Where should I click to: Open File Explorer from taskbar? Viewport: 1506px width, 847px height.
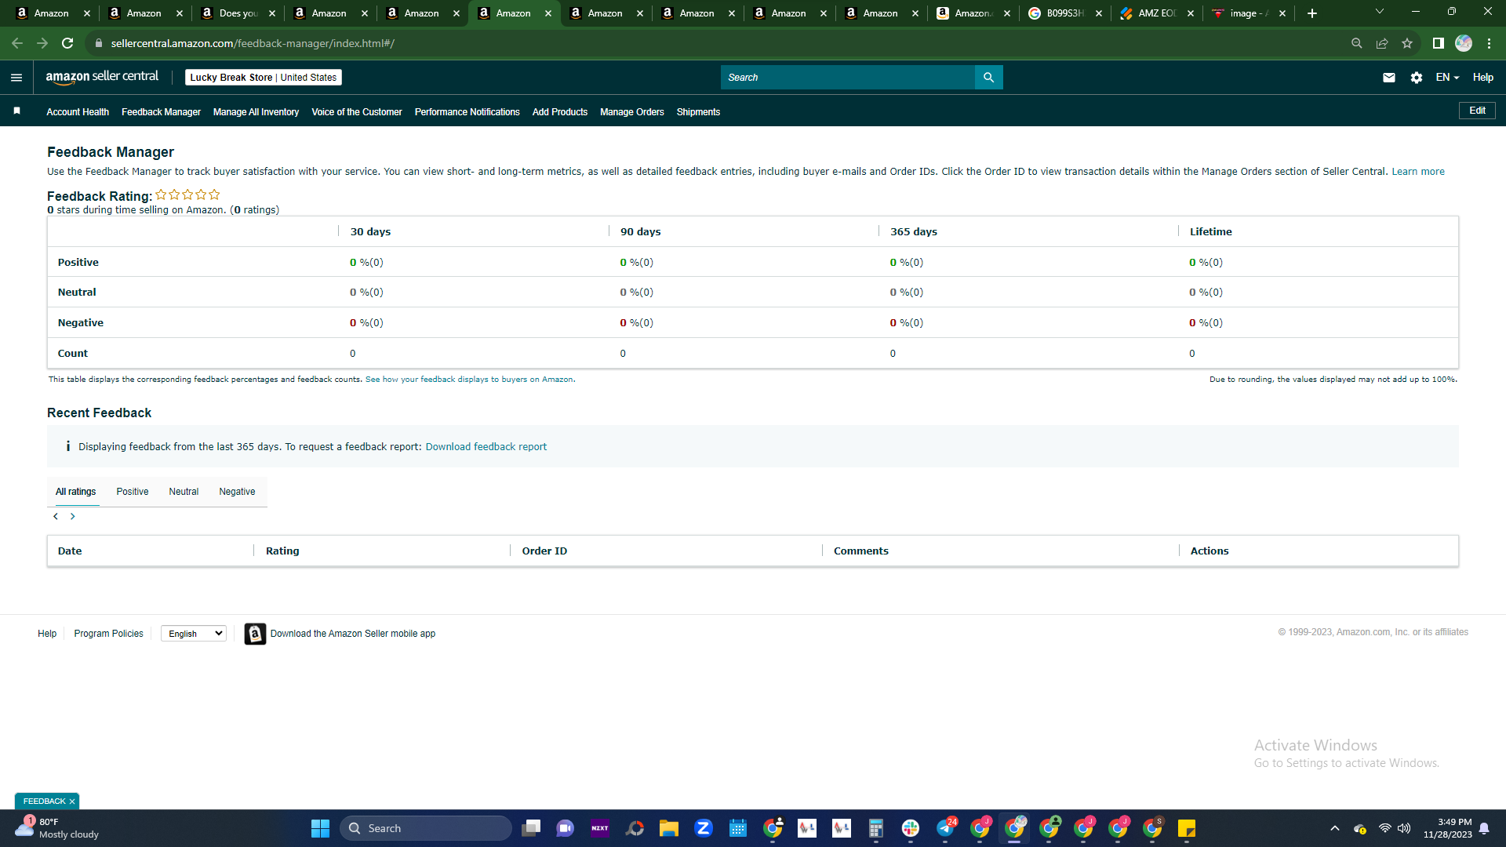(669, 828)
